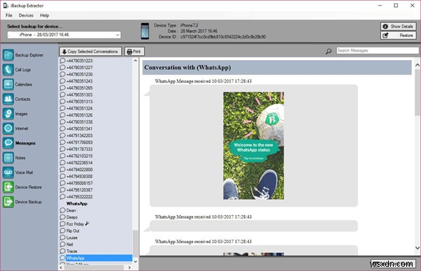Click the iBackup Extractor title bar icon
The height and width of the screenshot is (271, 421).
click(x=6, y=6)
